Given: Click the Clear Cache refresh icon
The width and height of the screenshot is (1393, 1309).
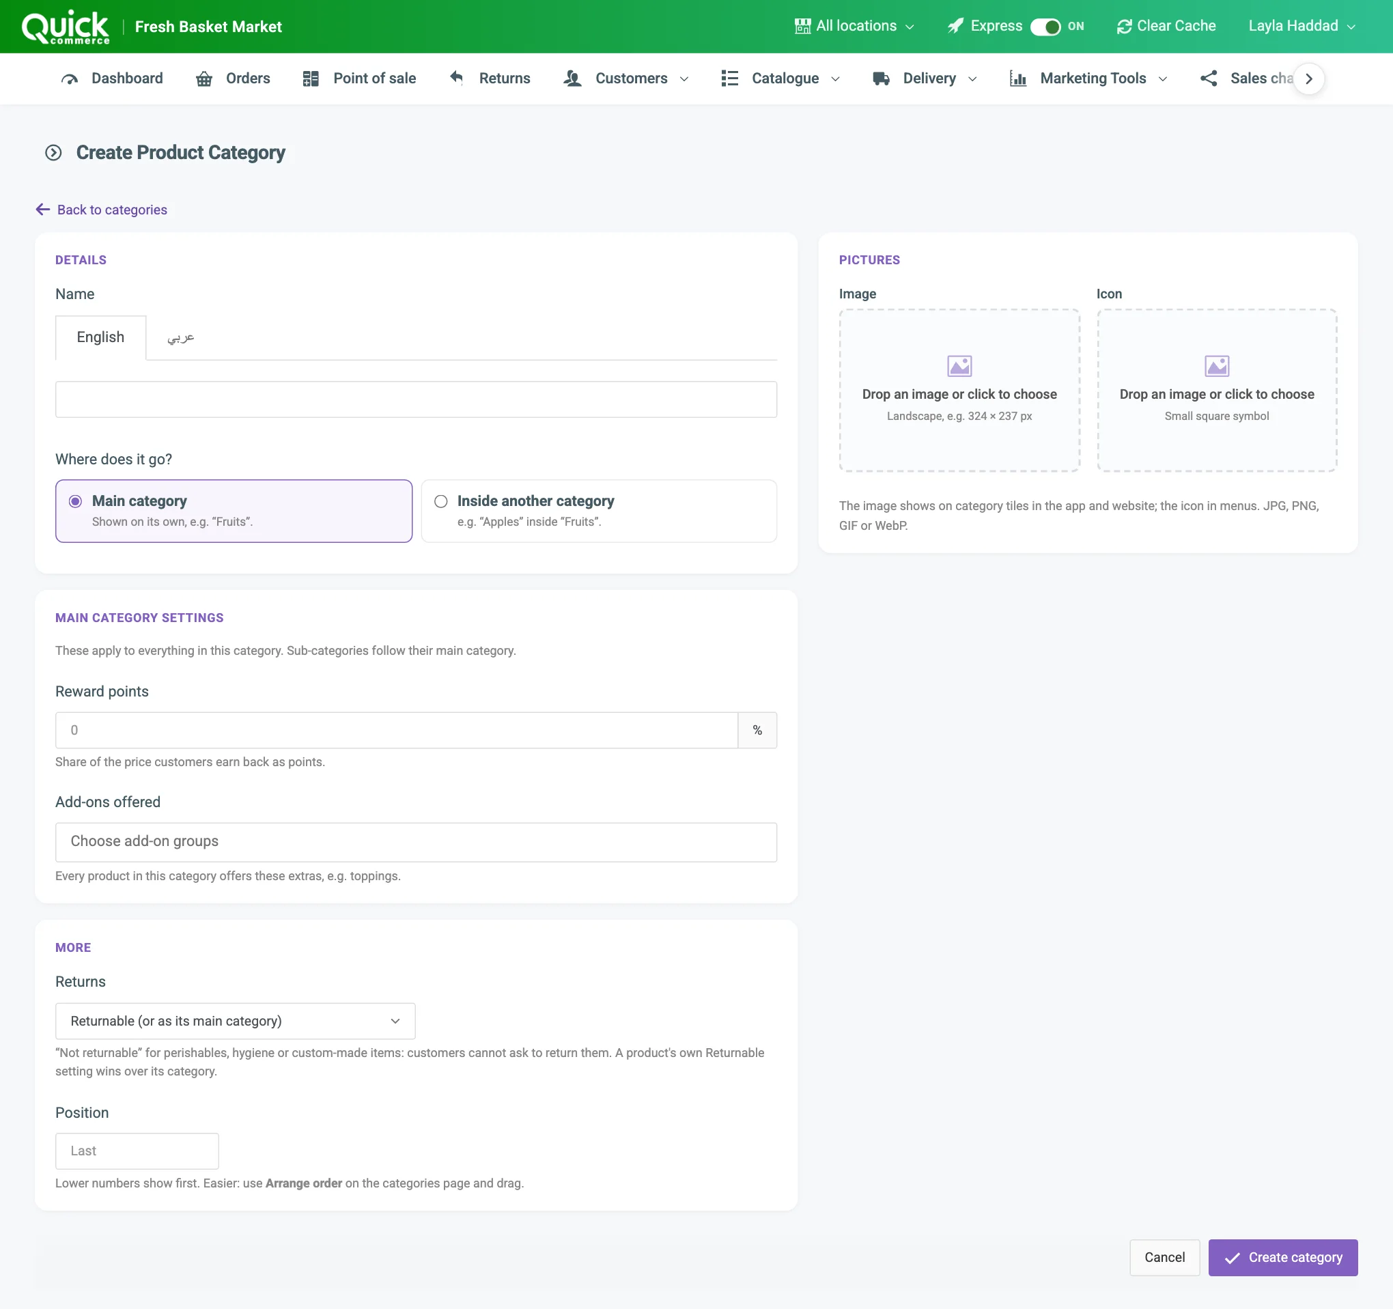Looking at the screenshot, I should point(1124,26).
